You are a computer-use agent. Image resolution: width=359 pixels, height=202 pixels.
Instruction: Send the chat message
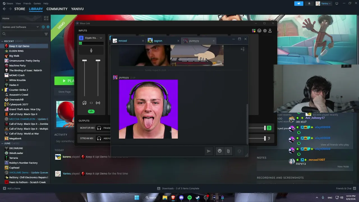(209, 151)
